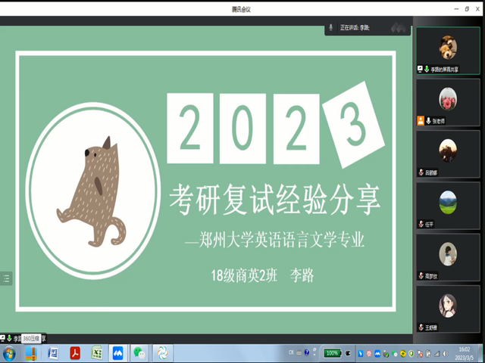Click the 100% battery indicator in the taskbar
The width and height of the screenshot is (485, 363).
pyautogui.click(x=332, y=353)
